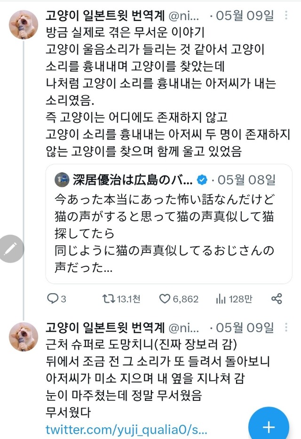301x439 pixels.
Task: Open more options for the second tweet
Action: 287,327
